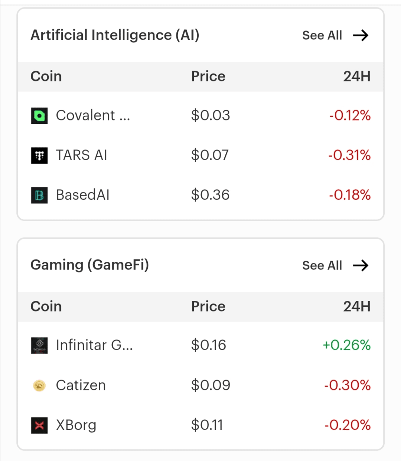Click the 24H column header in AI table
Image resolution: width=401 pixels, height=461 pixels.
[356, 77]
